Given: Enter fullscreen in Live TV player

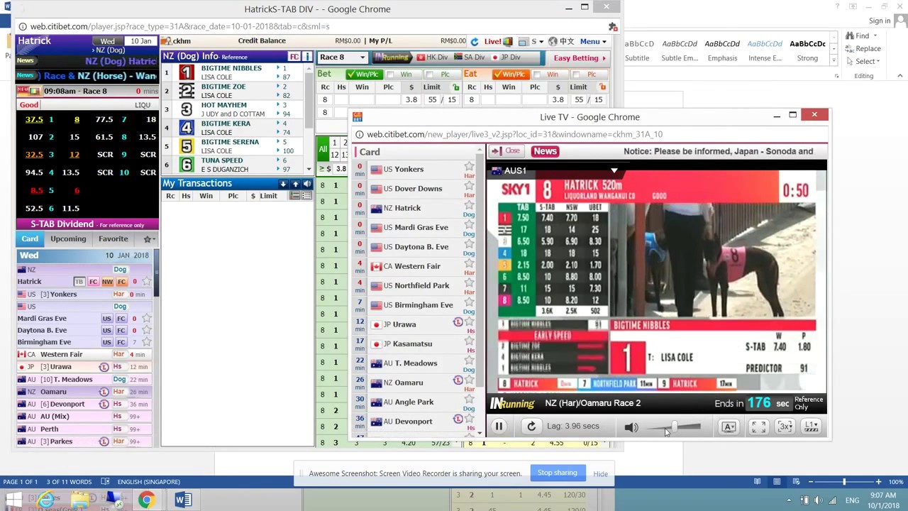Looking at the screenshot, I should click(758, 427).
